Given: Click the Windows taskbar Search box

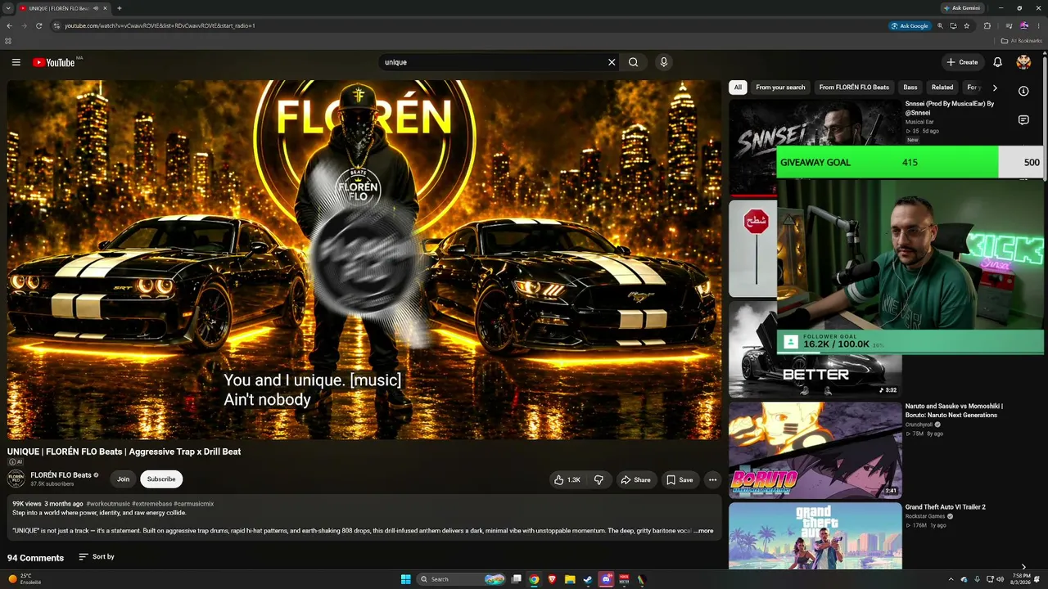Looking at the screenshot, I should point(461,579).
